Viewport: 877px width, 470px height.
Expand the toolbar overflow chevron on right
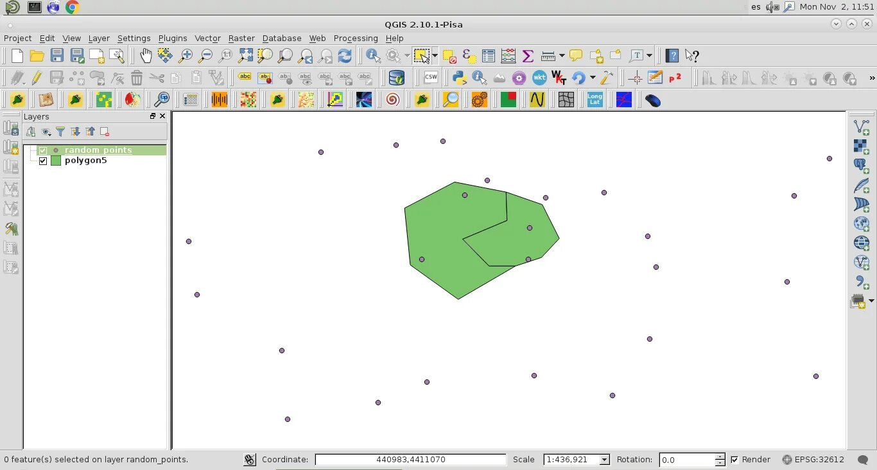pyautogui.click(x=872, y=78)
